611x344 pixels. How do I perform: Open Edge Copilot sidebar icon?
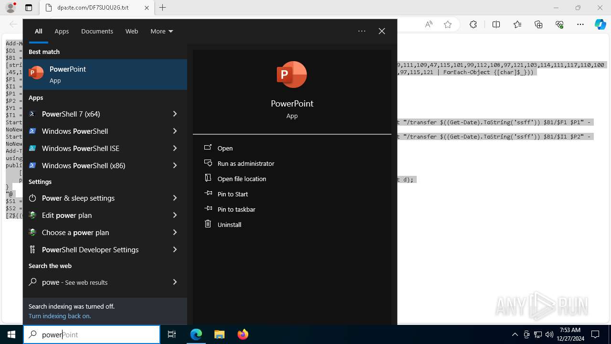pos(600,24)
